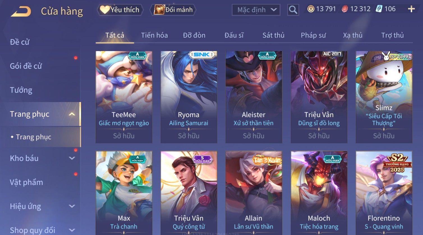The height and width of the screenshot is (235, 423).
Task: Open the search magnifier icon
Action: click(x=293, y=10)
